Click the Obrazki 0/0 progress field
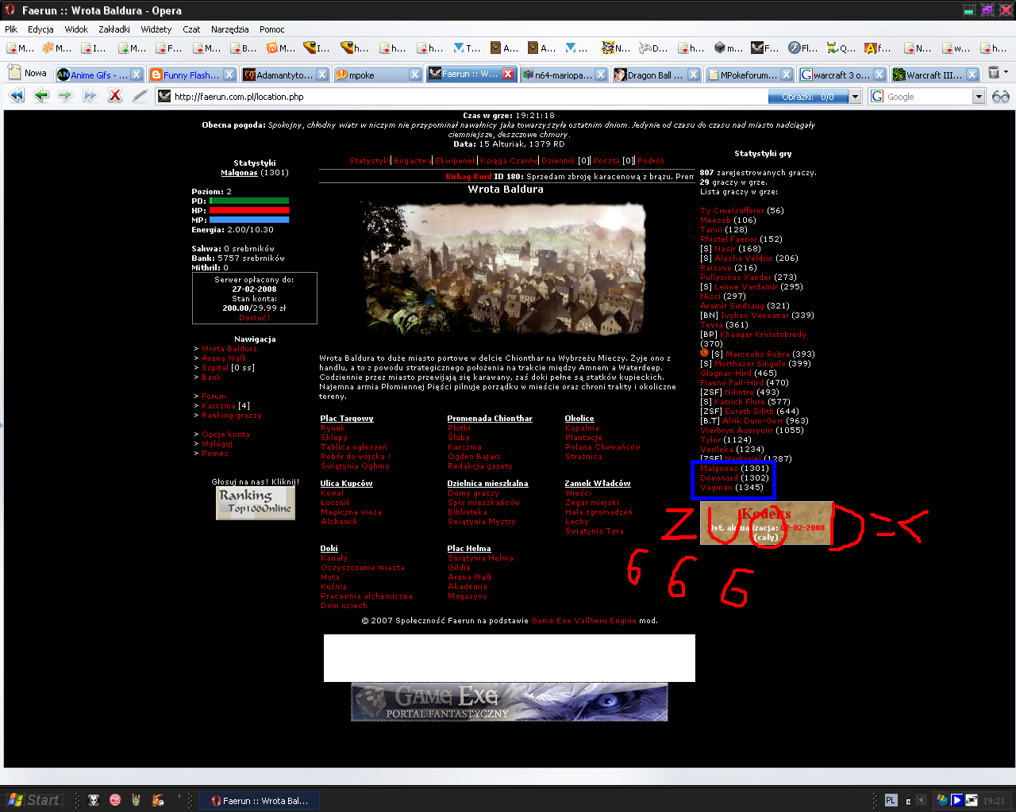This screenshot has width=1016, height=812. pyautogui.click(x=808, y=97)
